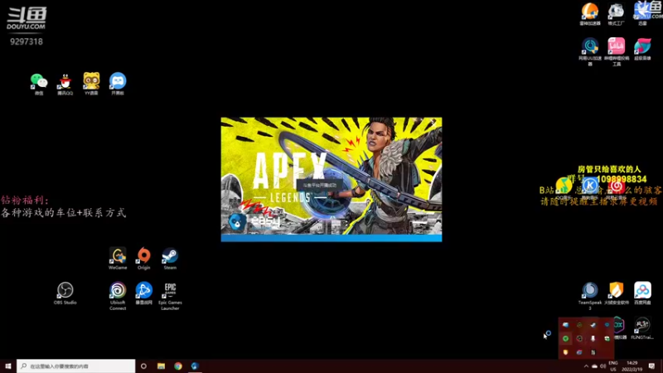Open File Explorer from the taskbar

(161, 366)
